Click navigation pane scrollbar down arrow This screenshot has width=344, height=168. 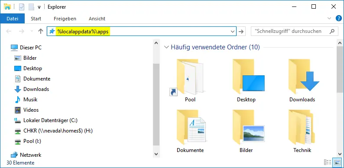coord(156,154)
